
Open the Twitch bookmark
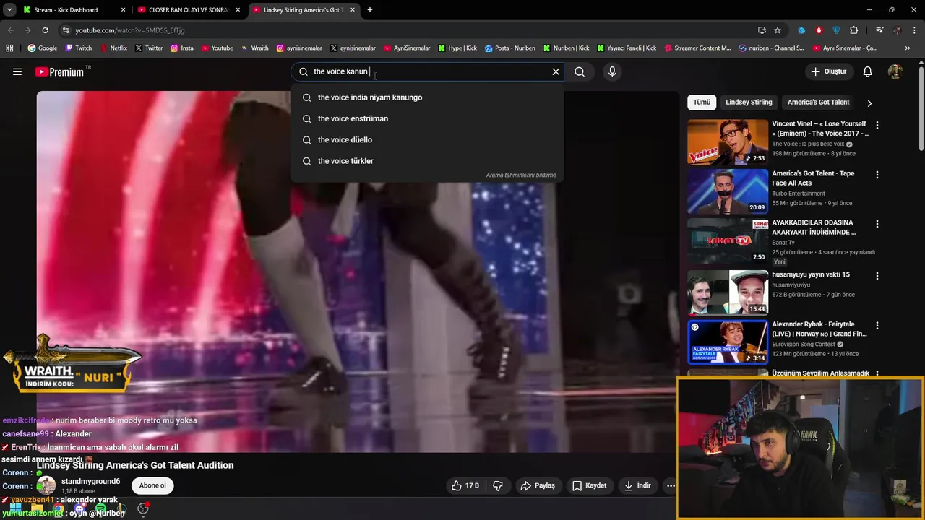click(79, 48)
